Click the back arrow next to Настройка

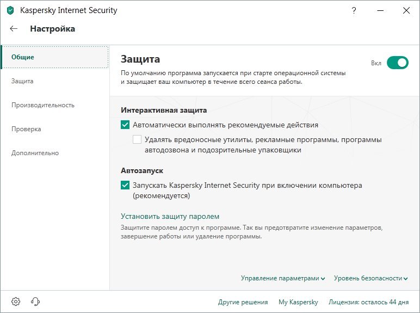coord(14,29)
